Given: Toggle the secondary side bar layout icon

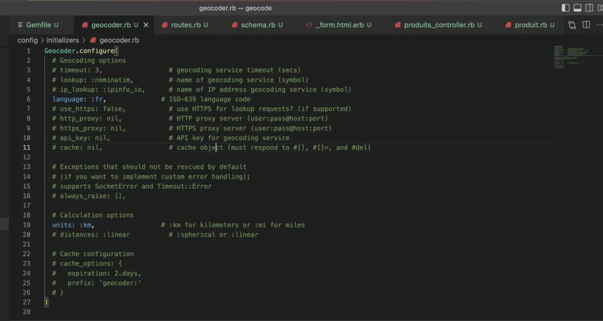Looking at the screenshot, I should pos(589,8).
